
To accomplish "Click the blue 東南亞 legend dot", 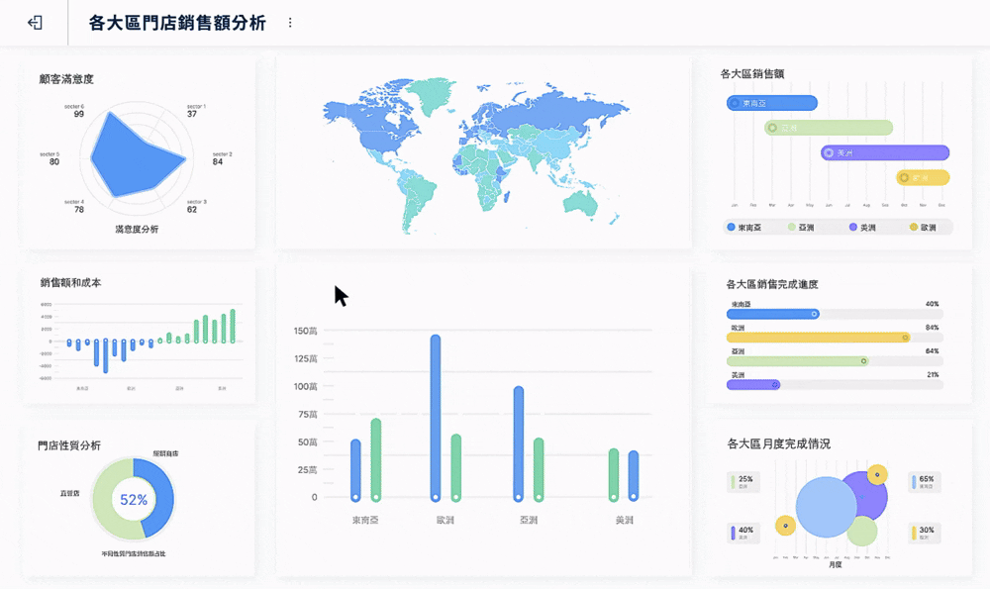I will click(732, 228).
